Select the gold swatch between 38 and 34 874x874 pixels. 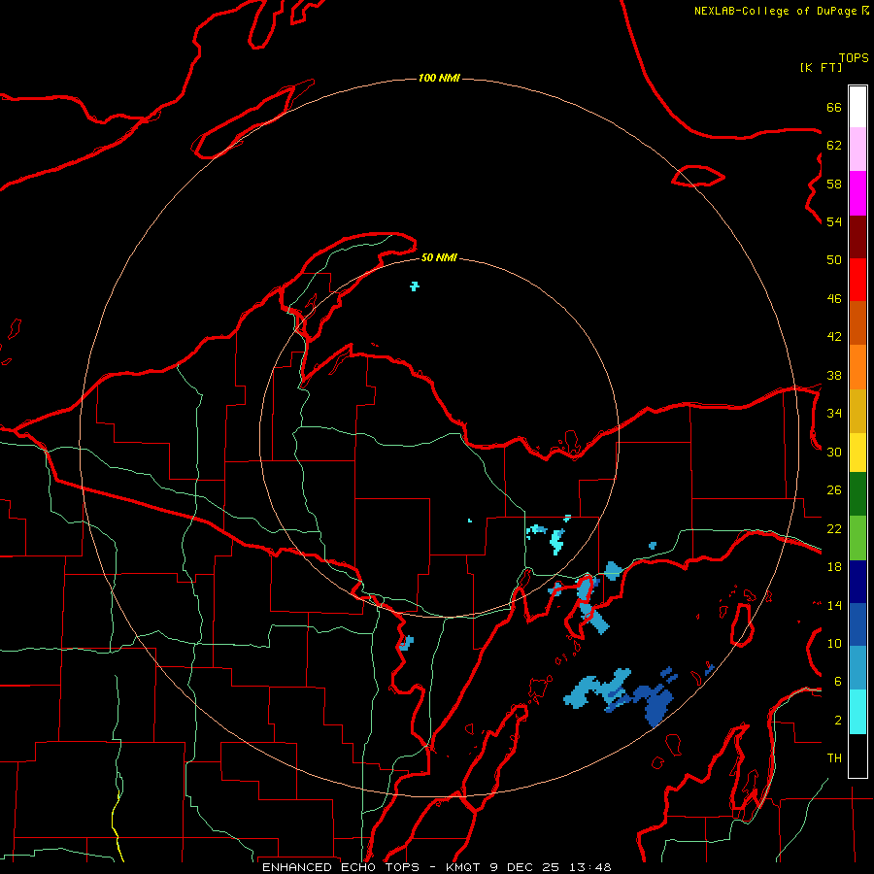pyautogui.click(x=857, y=411)
